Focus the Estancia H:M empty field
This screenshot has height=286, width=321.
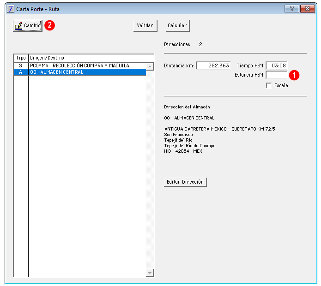tap(276, 75)
